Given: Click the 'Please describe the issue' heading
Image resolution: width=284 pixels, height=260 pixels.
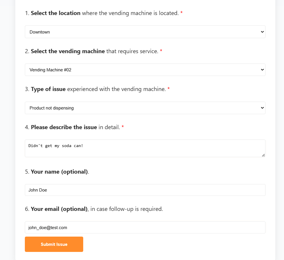Looking at the screenshot, I should tap(64, 127).
